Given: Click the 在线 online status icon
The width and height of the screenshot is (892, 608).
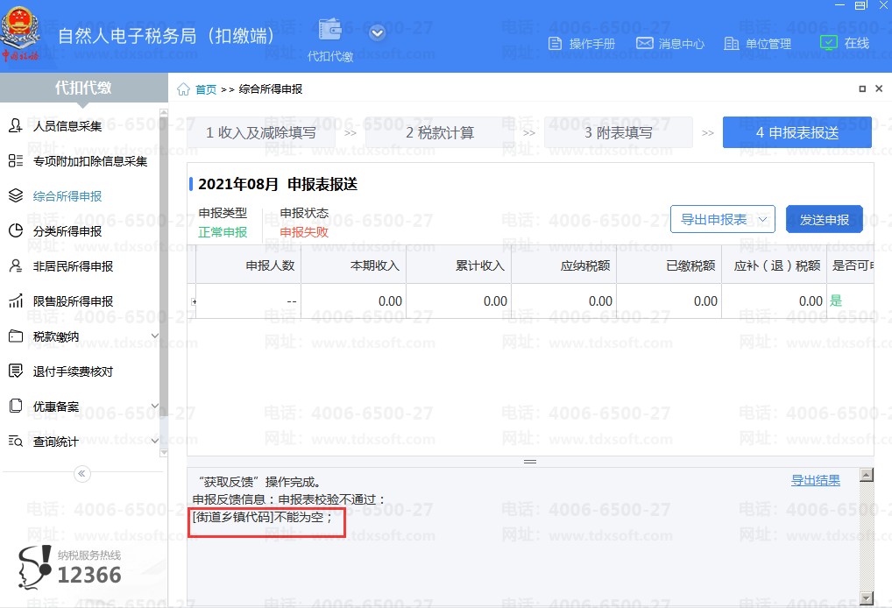Looking at the screenshot, I should [x=828, y=42].
